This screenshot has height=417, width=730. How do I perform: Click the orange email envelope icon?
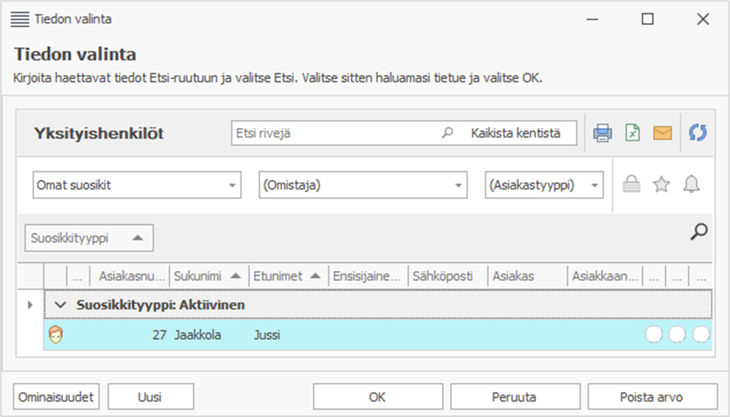[662, 133]
